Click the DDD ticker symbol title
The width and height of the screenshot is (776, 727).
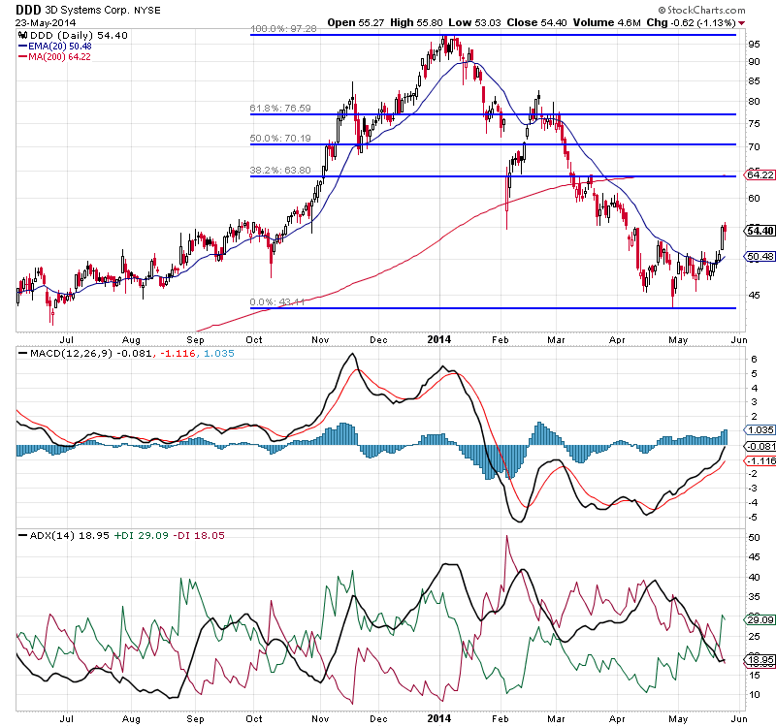(x=28, y=10)
